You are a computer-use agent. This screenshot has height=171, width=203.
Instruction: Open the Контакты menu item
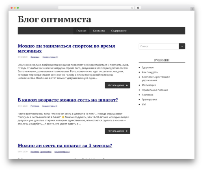click(x=99, y=31)
